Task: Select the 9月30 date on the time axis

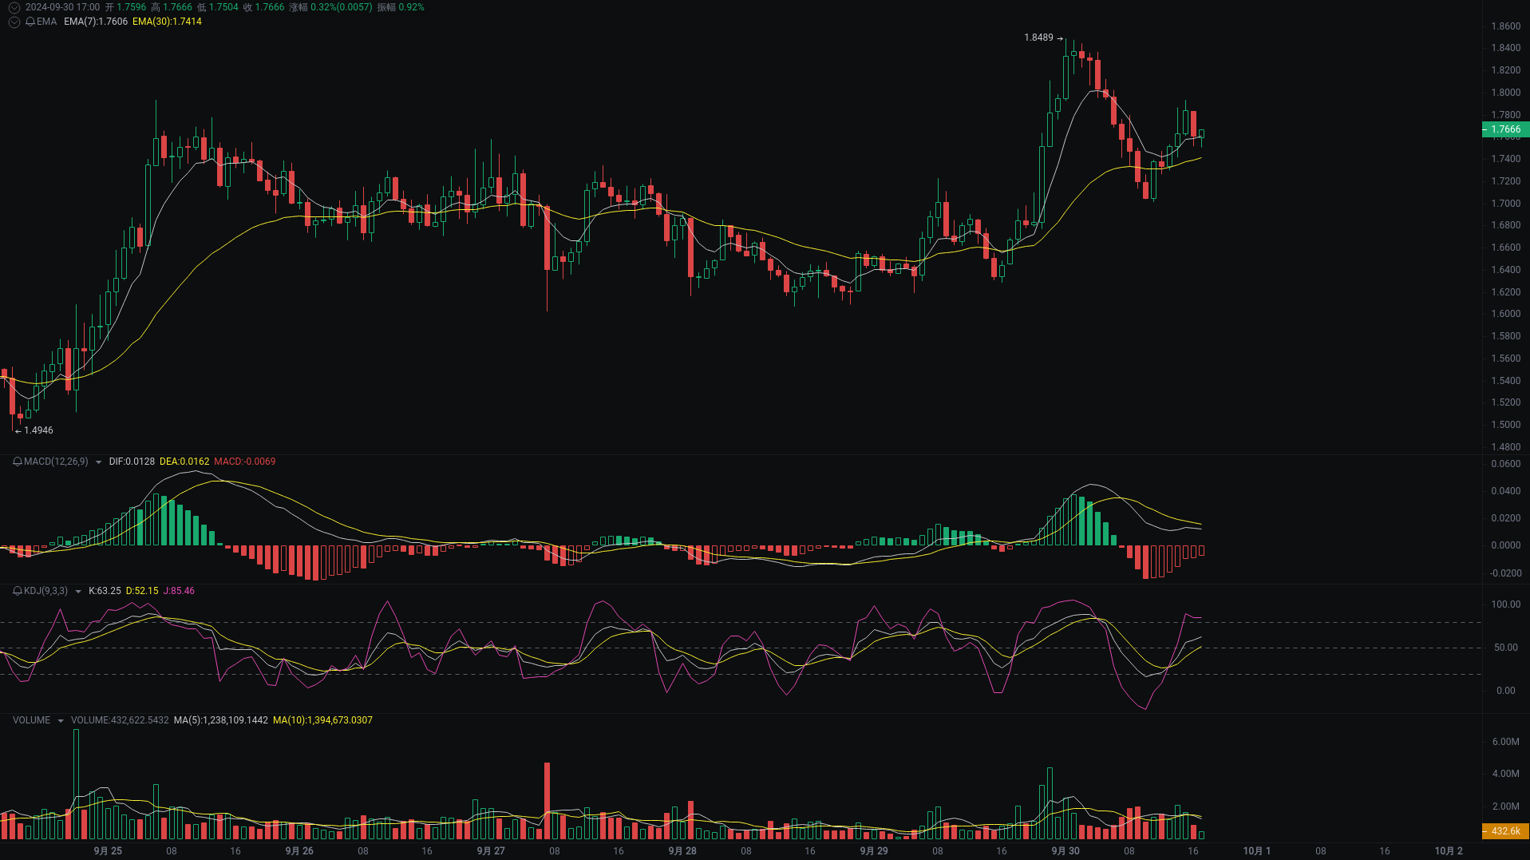Action: (1065, 851)
